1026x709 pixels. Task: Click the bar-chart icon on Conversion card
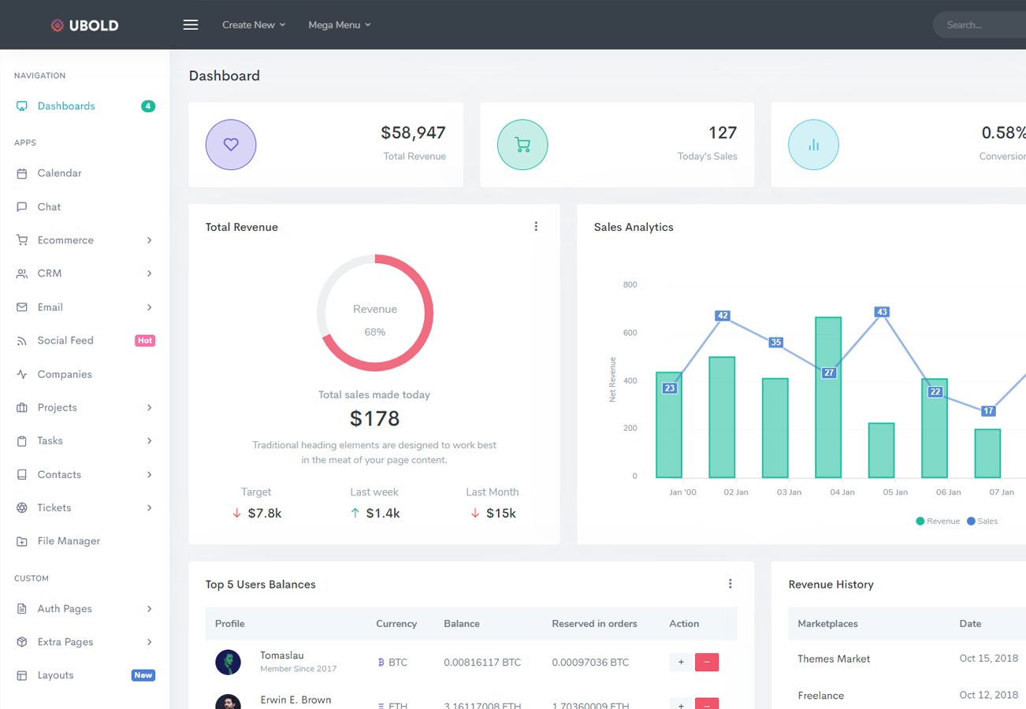[813, 144]
